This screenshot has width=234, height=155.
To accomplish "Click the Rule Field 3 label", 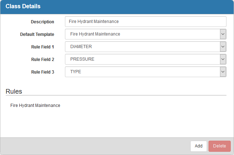I will [x=43, y=72].
